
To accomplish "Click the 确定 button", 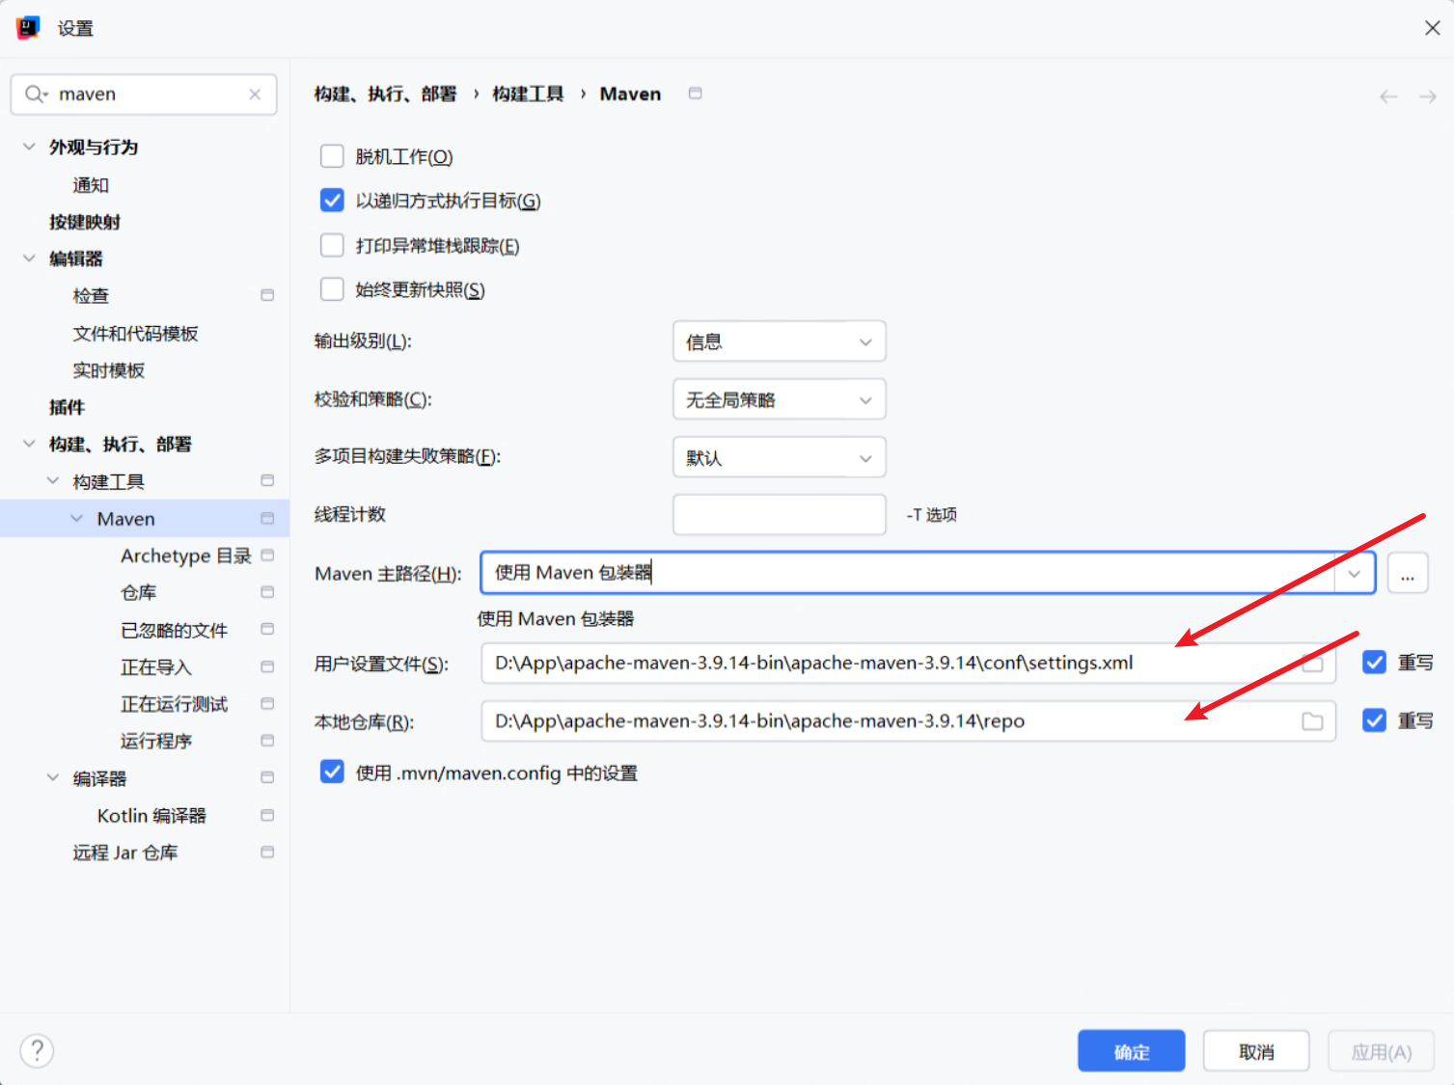I will point(1131,1051).
